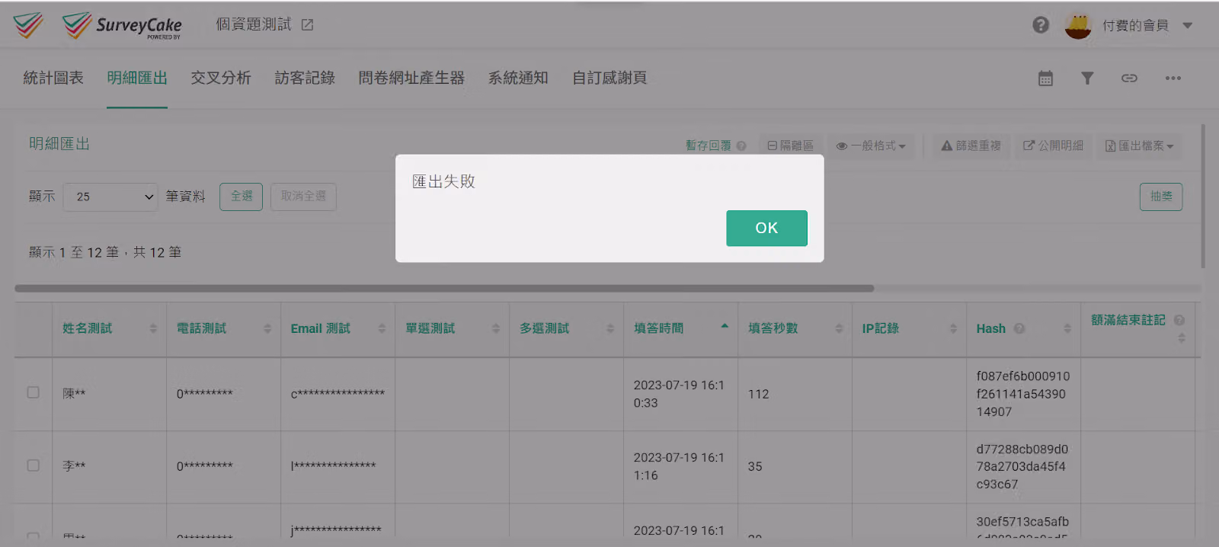The width and height of the screenshot is (1219, 547).
Task: Switch to 系統通知 tab
Action: pos(518,78)
